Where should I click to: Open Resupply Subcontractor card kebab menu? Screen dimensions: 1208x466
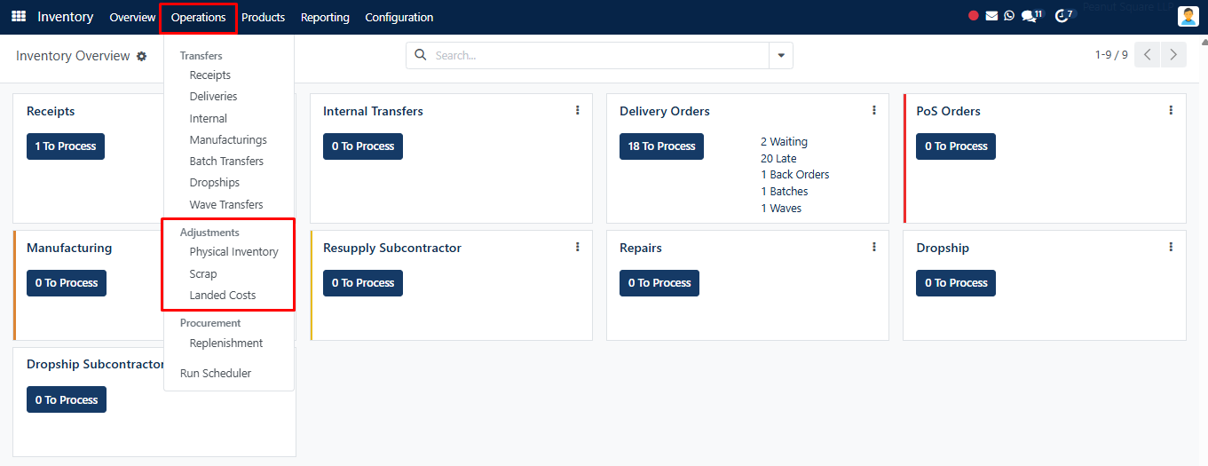(x=578, y=247)
